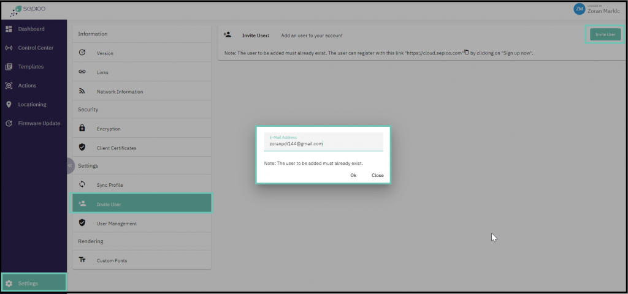Click the Sync Profile refresh icon

click(82, 184)
